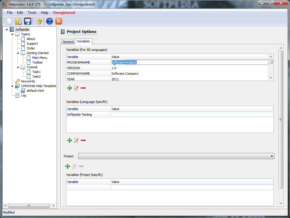Select the Task1 topic
This screenshot has height=218, width=290.
[37, 72]
